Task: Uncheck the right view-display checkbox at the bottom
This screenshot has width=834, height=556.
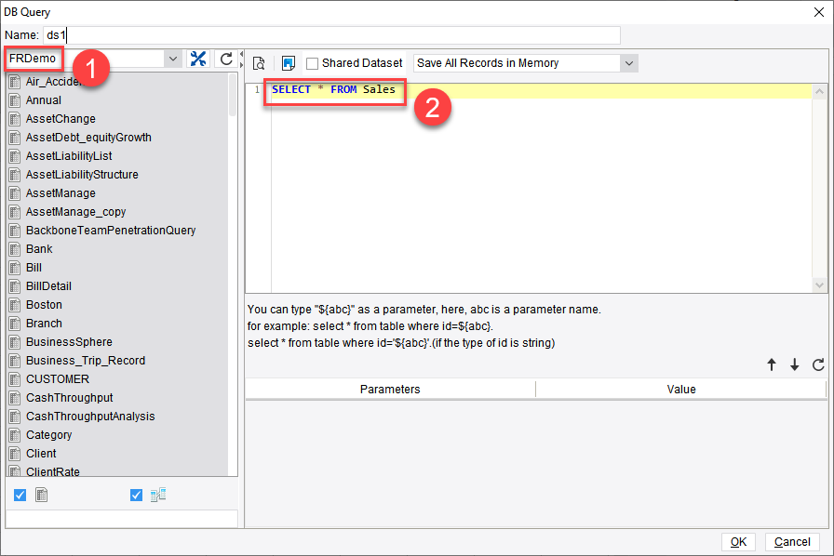Action: (x=135, y=495)
